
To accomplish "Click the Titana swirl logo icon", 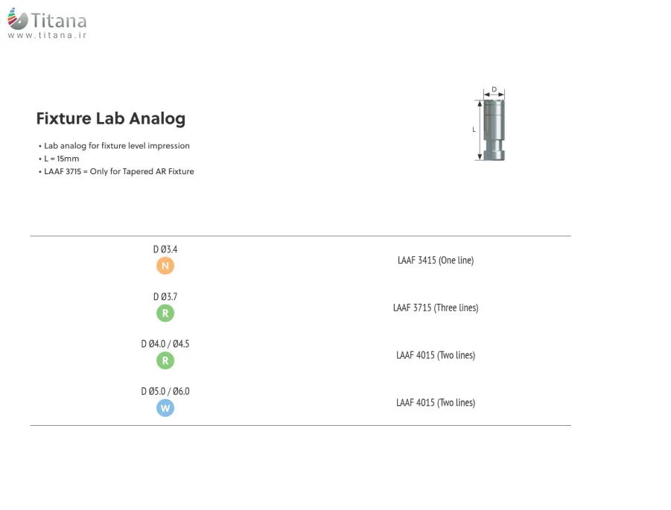I will tap(18, 19).
